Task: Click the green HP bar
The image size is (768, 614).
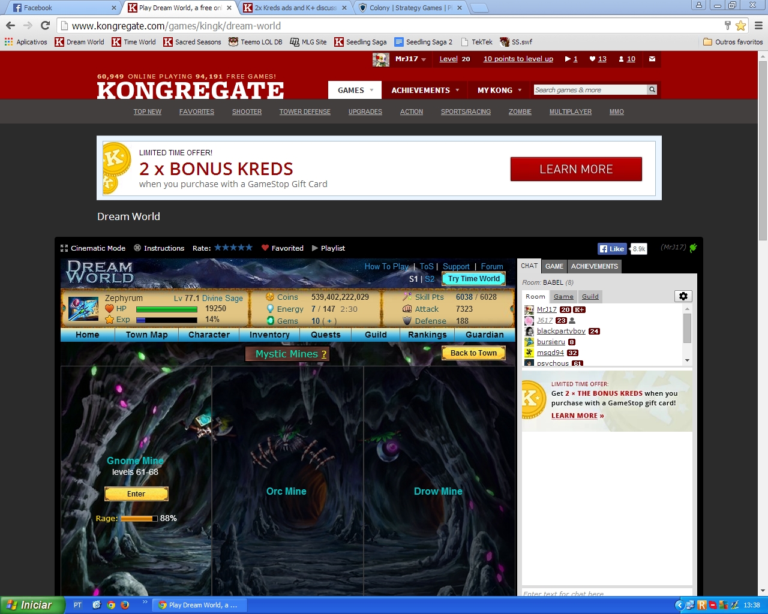Action: pos(167,309)
